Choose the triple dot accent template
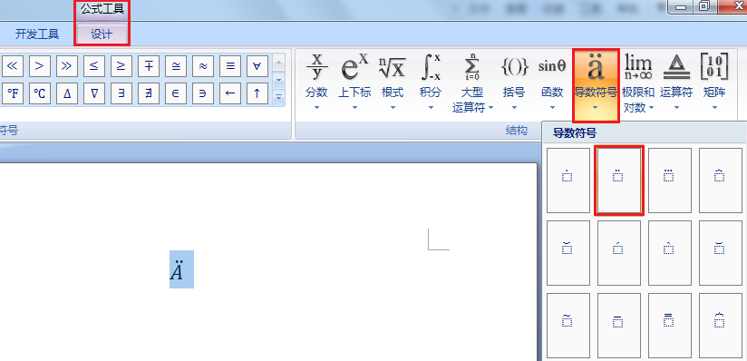Image resolution: width=747 pixels, height=361 pixels. [x=669, y=180]
